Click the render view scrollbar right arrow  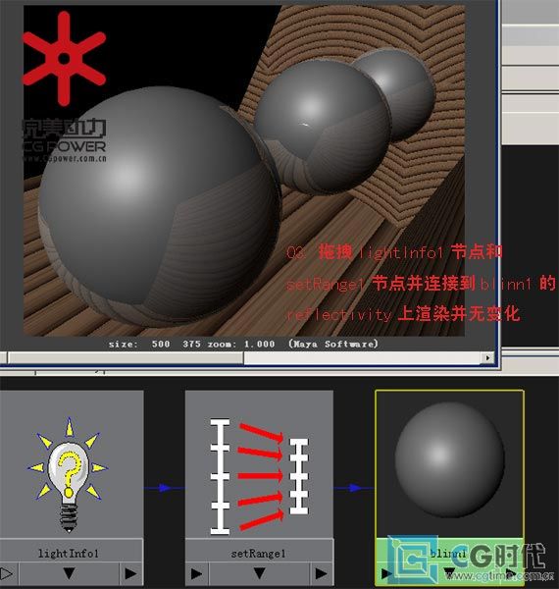point(487,357)
